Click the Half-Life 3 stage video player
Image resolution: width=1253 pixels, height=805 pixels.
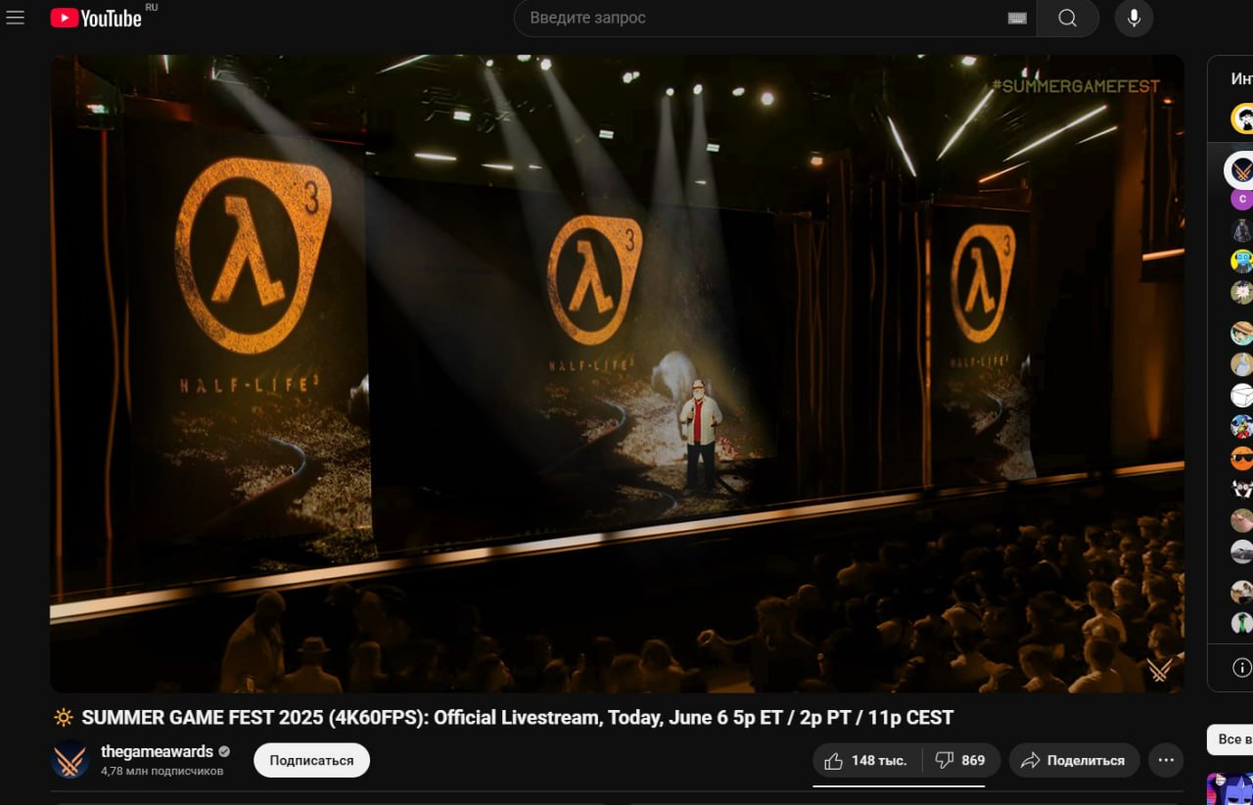(x=617, y=373)
